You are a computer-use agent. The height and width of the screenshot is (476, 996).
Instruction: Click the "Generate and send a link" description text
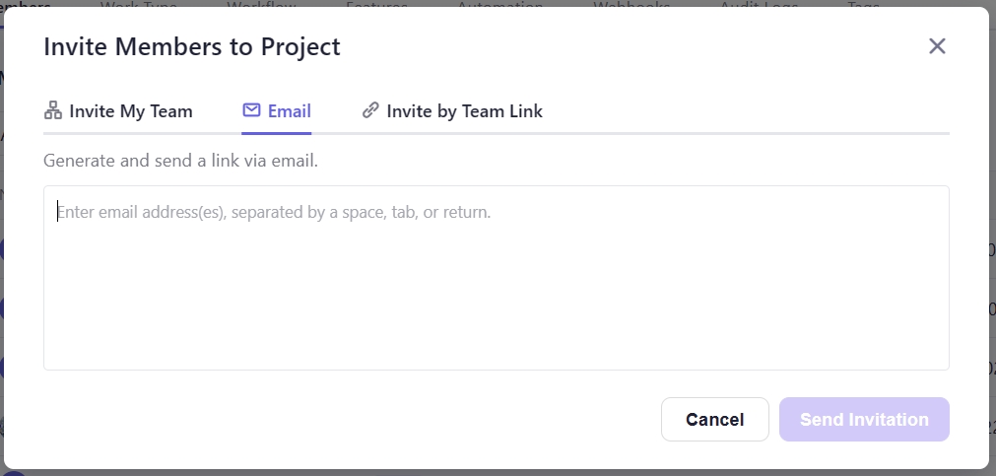(180, 160)
